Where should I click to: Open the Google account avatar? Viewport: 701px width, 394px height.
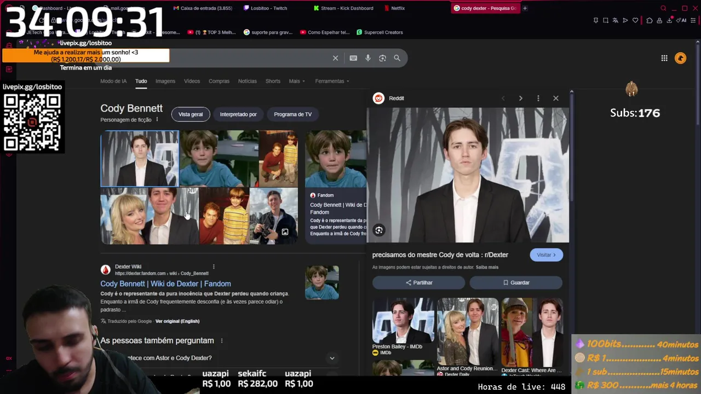tap(681, 58)
